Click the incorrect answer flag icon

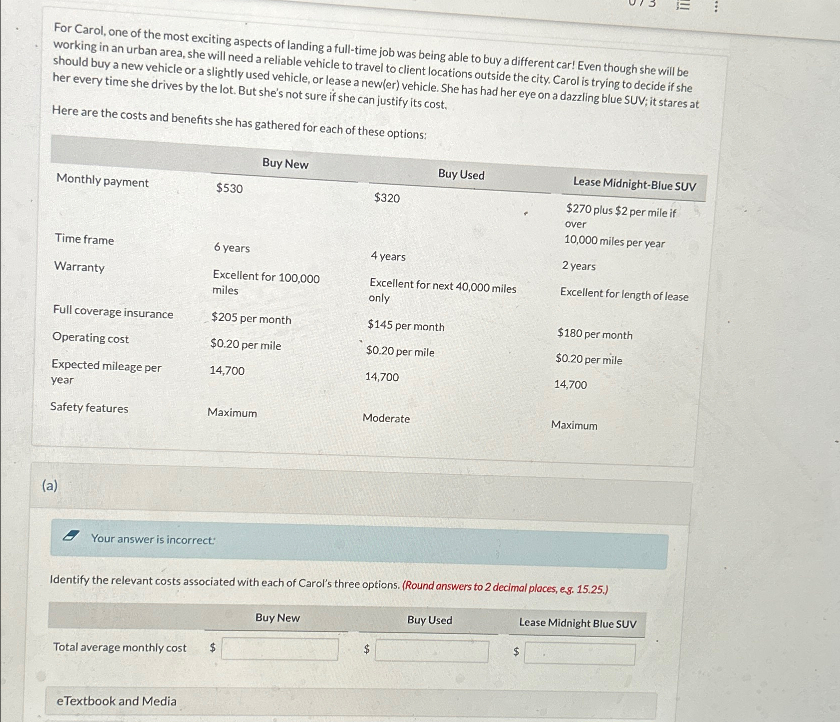[71, 536]
